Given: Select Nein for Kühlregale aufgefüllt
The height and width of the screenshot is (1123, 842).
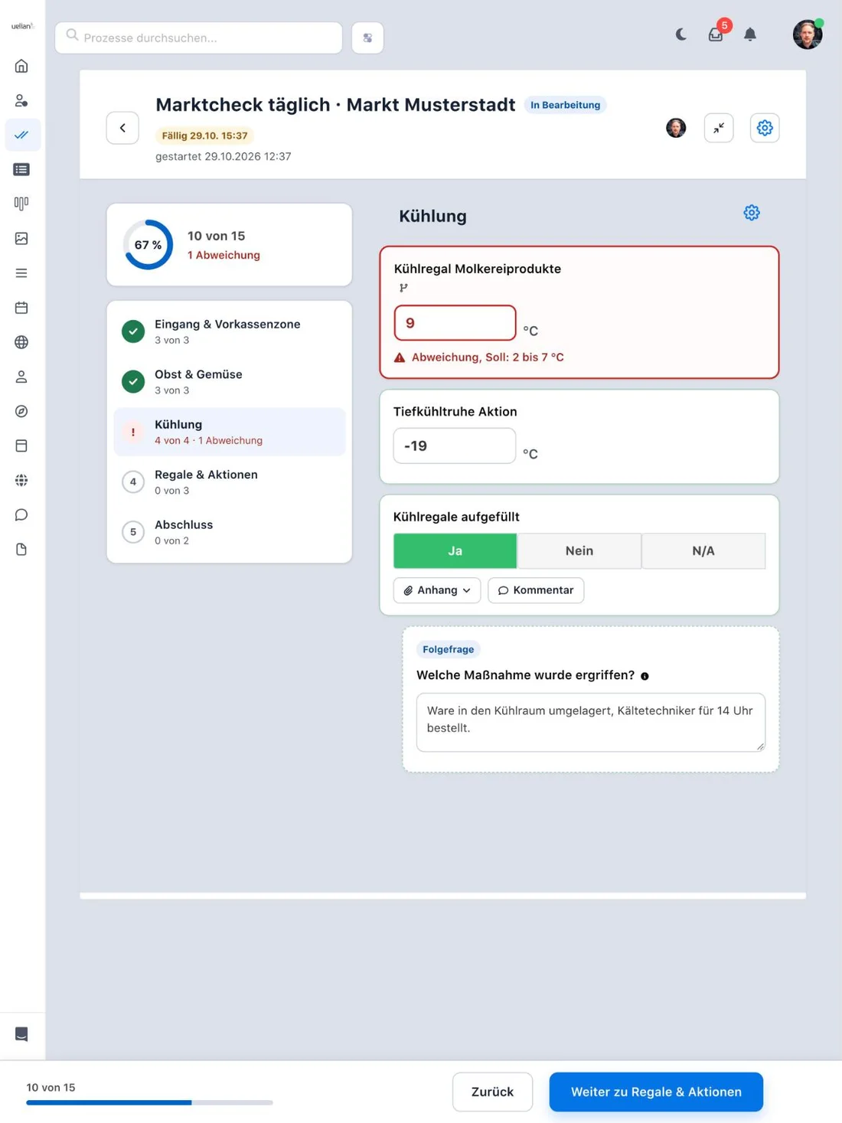Looking at the screenshot, I should tap(579, 550).
